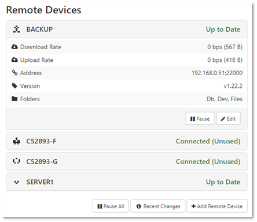Select folders value Db, Dev, Files

(x=225, y=99)
